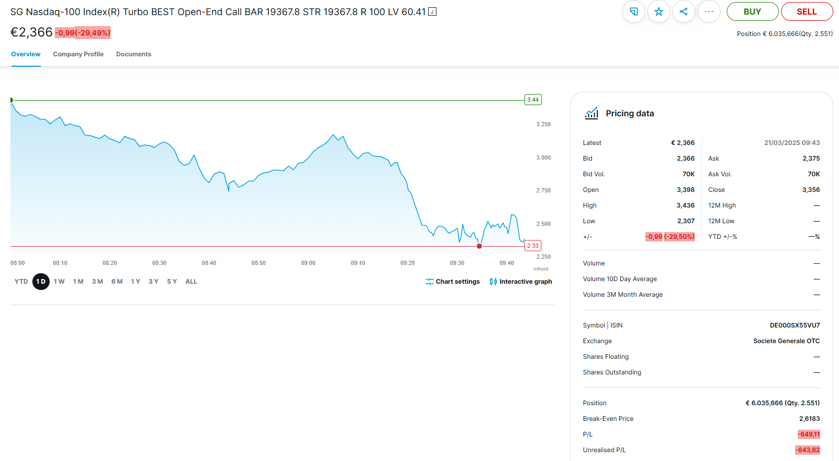839x461 pixels.
Task: Open the Interactive graph candlestick icon
Action: 493,282
